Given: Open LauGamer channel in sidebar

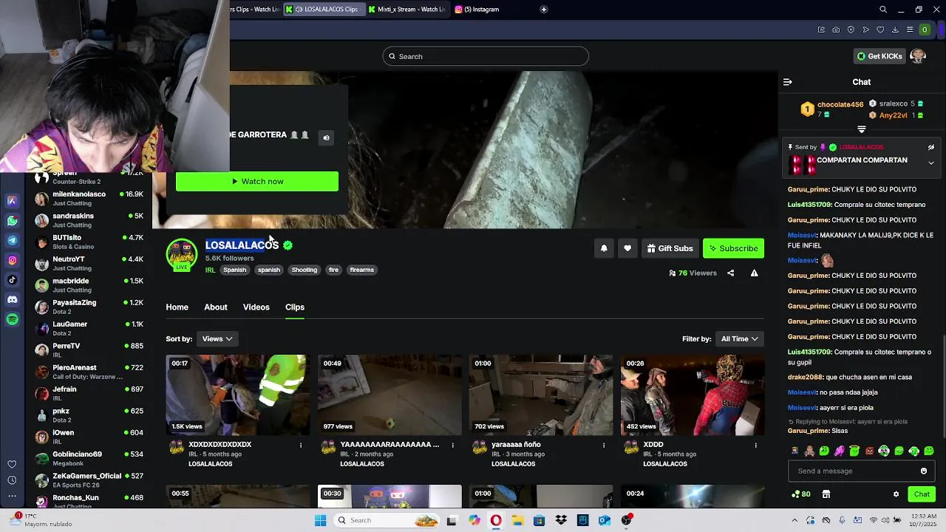Looking at the screenshot, I should coord(89,328).
